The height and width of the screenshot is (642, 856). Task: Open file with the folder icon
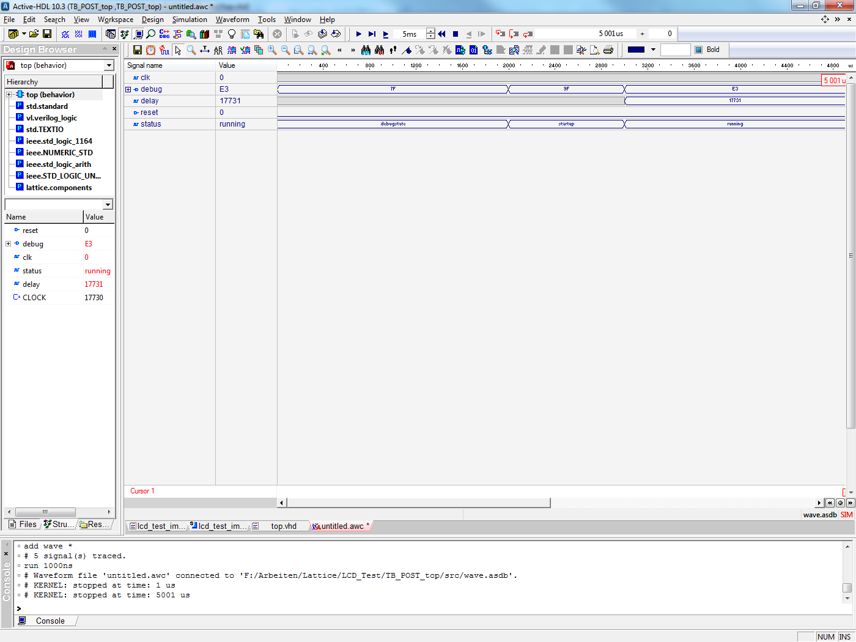pyautogui.click(x=34, y=34)
